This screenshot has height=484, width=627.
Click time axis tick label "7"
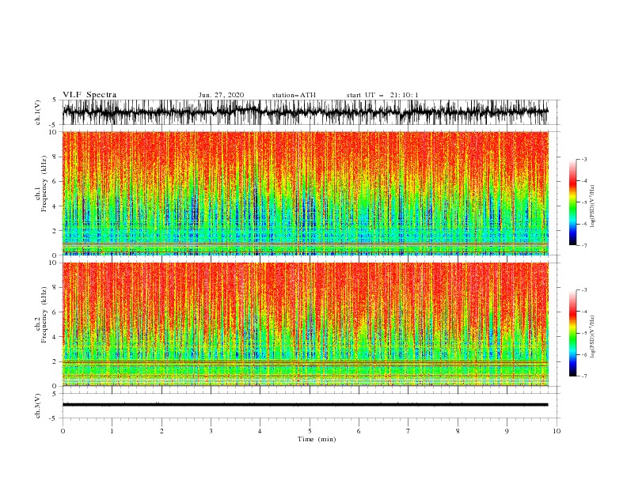408,431
